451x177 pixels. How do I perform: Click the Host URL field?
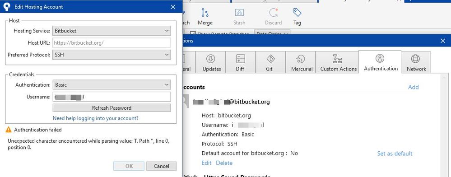112,42
